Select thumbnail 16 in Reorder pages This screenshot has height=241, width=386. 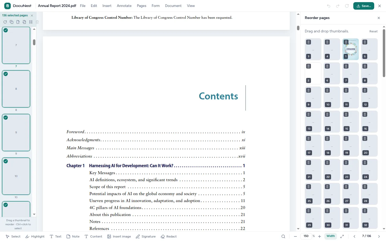[369, 122]
